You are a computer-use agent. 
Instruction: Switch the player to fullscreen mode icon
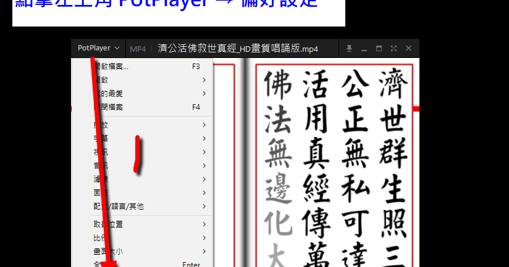(x=393, y=49)
